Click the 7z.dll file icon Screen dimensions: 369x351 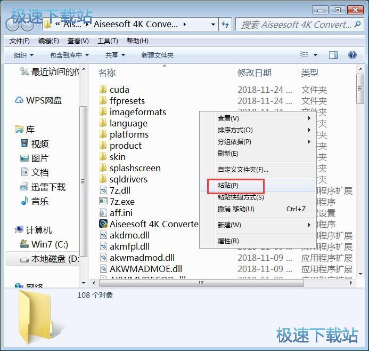tap(103, 190)
